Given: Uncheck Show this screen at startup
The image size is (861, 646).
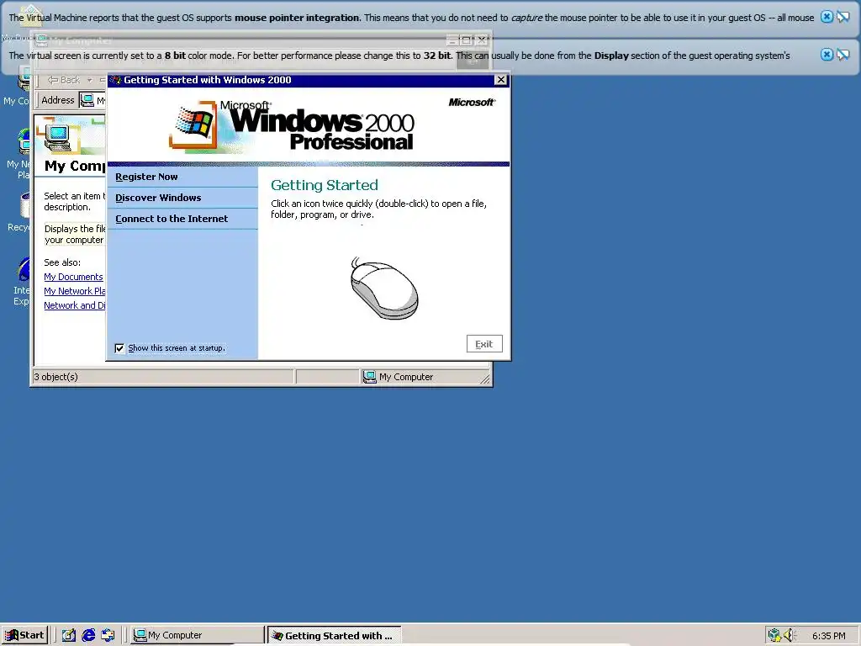Looking at the screenshot, I should (x=119, y=348).
